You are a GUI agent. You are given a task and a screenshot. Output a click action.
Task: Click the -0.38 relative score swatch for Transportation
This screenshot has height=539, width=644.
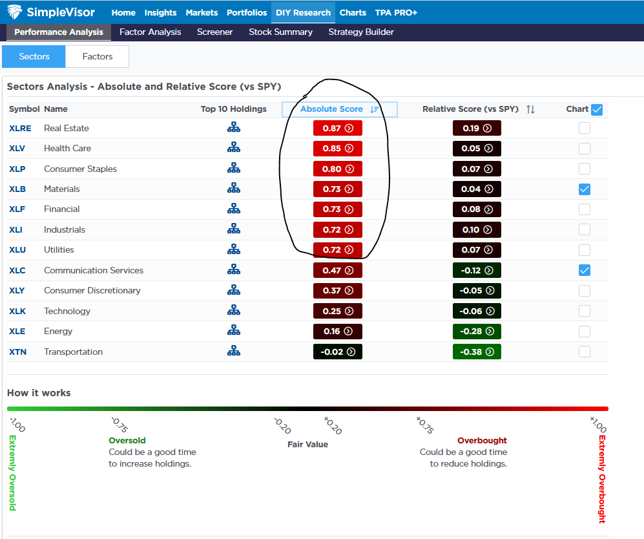(477, 352)
